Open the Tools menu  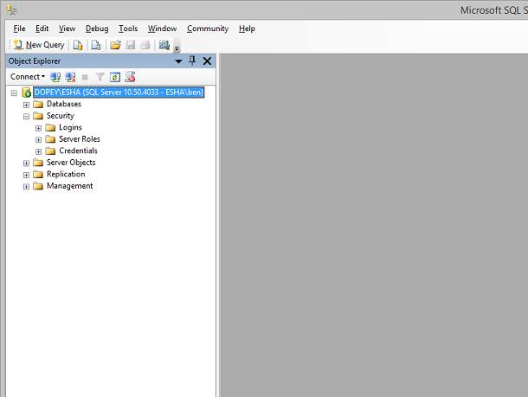pyautogui.click(x=128, y=29)
